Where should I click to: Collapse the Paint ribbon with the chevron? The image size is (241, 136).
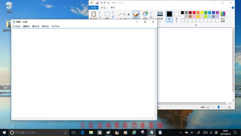(x=229, y=7)
